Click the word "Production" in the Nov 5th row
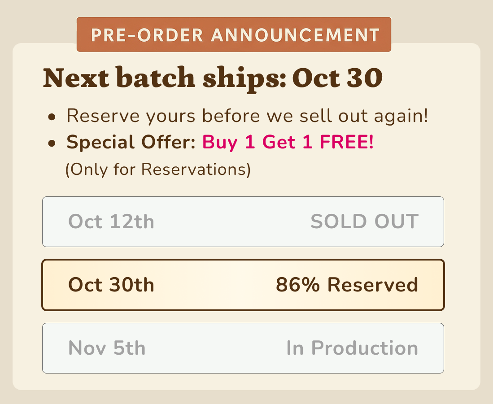This screenshot has height=404, width=493. point(364,348)
